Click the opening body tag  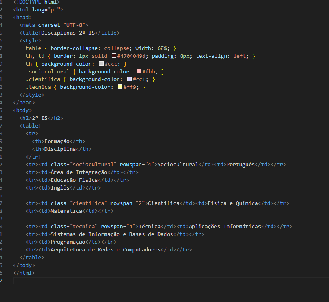coord(22,110)
